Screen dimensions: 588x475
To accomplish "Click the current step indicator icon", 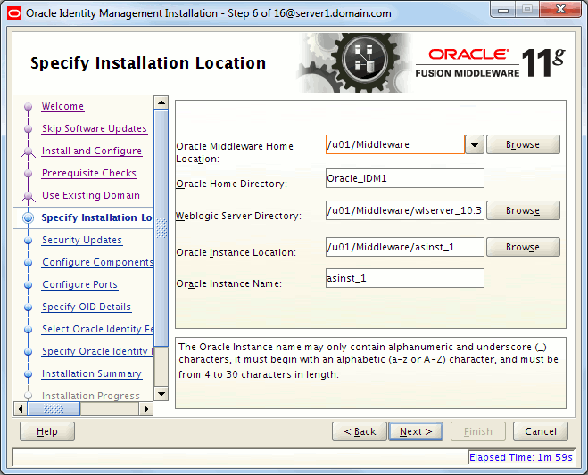I will point(29,218).
